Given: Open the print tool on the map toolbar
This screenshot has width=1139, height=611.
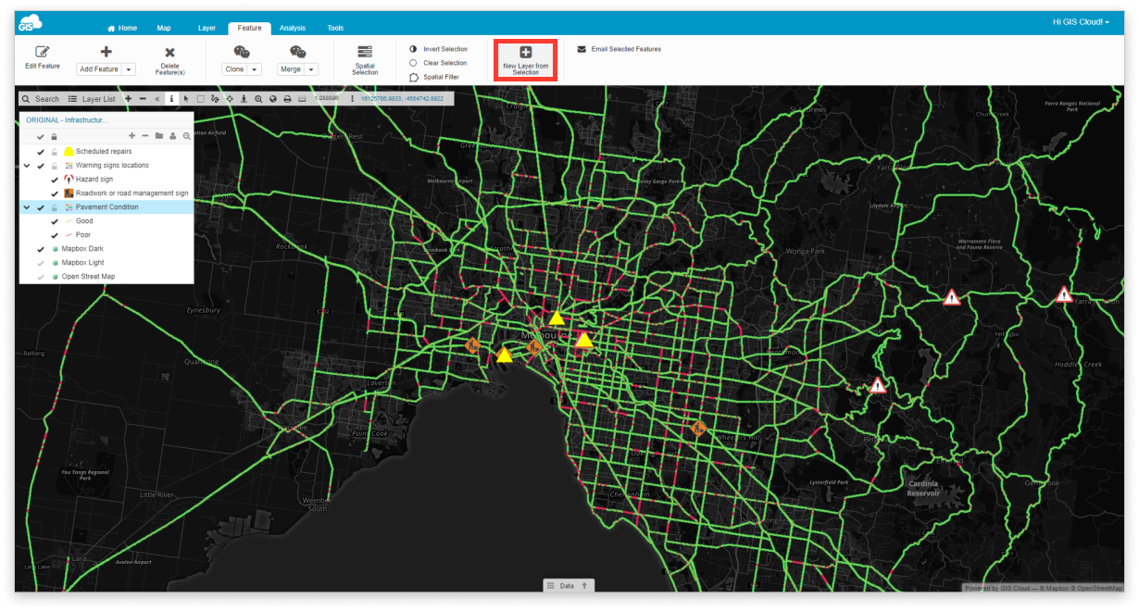Looking at the screenshot, I should [288, 98].
